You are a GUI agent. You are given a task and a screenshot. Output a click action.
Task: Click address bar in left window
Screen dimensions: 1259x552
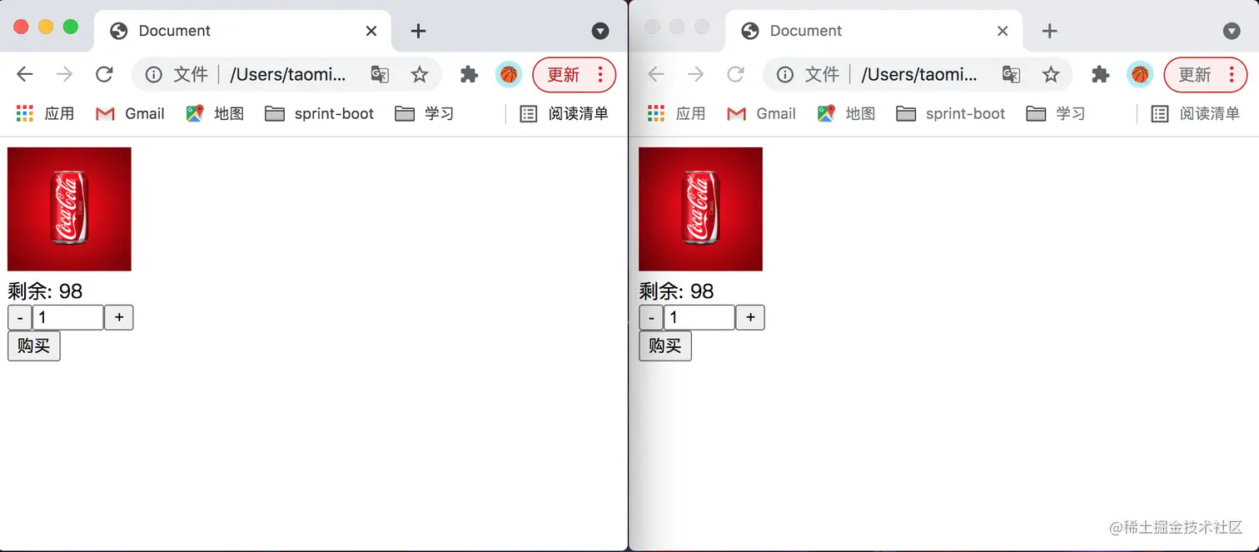coord(286,75)
